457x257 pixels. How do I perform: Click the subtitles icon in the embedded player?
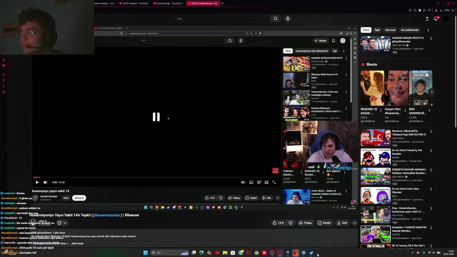coord(251,182)
